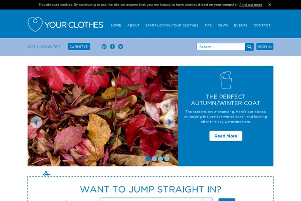
Task: Click into the Search input field
Action: [x=221, y=47]
